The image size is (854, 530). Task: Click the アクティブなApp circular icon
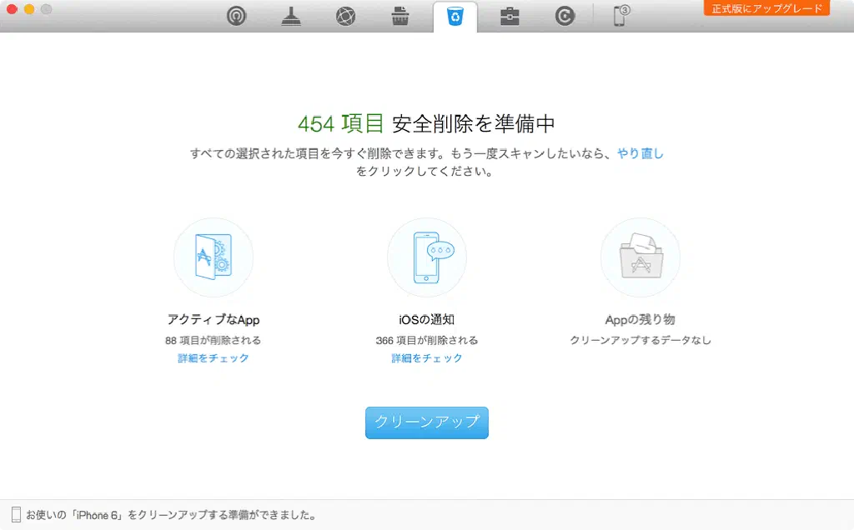tap(213, 257)
